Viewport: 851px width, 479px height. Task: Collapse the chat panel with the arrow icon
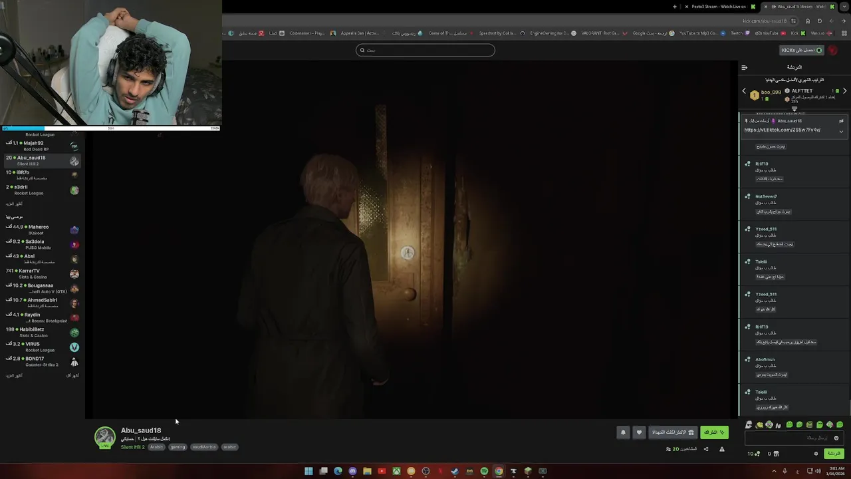[x=744, y=67]
